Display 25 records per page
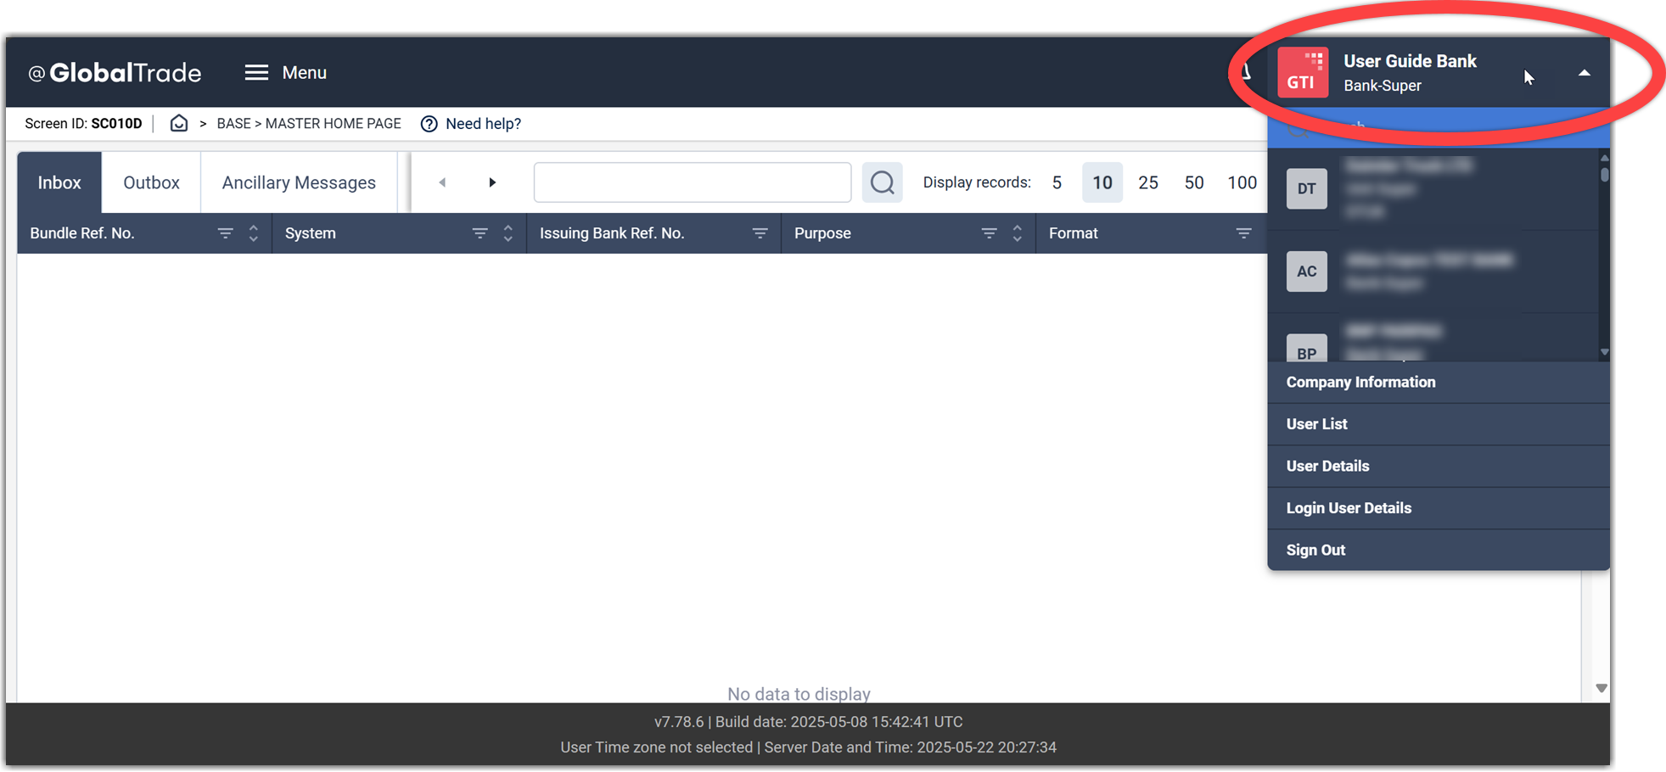 click(1148, 182)
